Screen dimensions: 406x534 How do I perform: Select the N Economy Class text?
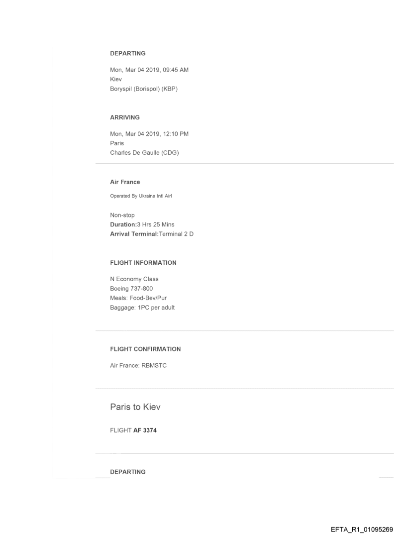[x=134, y=279]
